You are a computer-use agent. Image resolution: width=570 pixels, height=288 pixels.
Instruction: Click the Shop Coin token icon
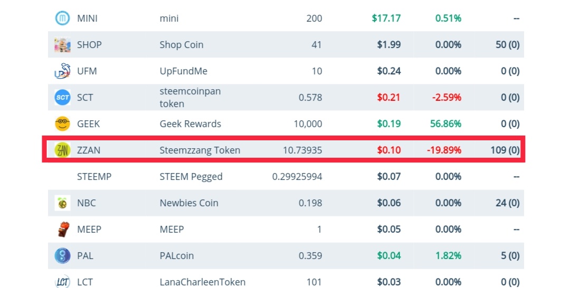[62, 45]
